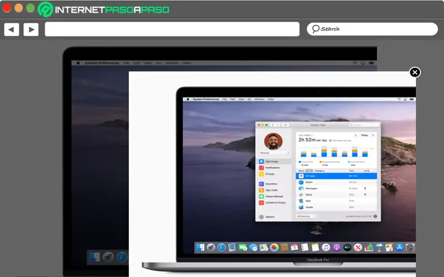Viewport: 444px width, 277px height.
Task: Select the Messages row in usage list
Action: tap(336, 188)
